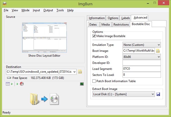Click green play arrow after the separator

tap(17, 84)
